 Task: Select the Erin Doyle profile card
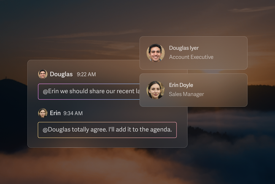[x=194, y=90]
